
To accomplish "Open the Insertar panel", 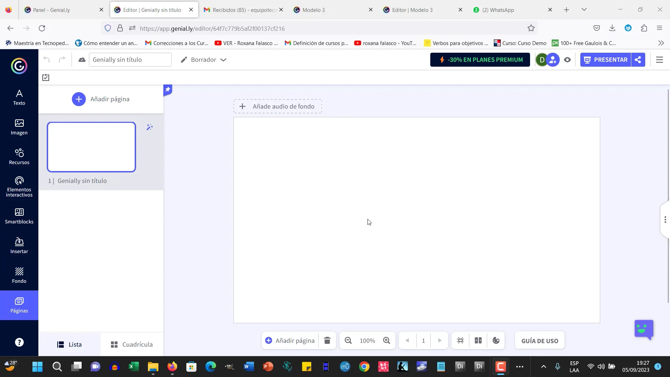I will point(19,246).
